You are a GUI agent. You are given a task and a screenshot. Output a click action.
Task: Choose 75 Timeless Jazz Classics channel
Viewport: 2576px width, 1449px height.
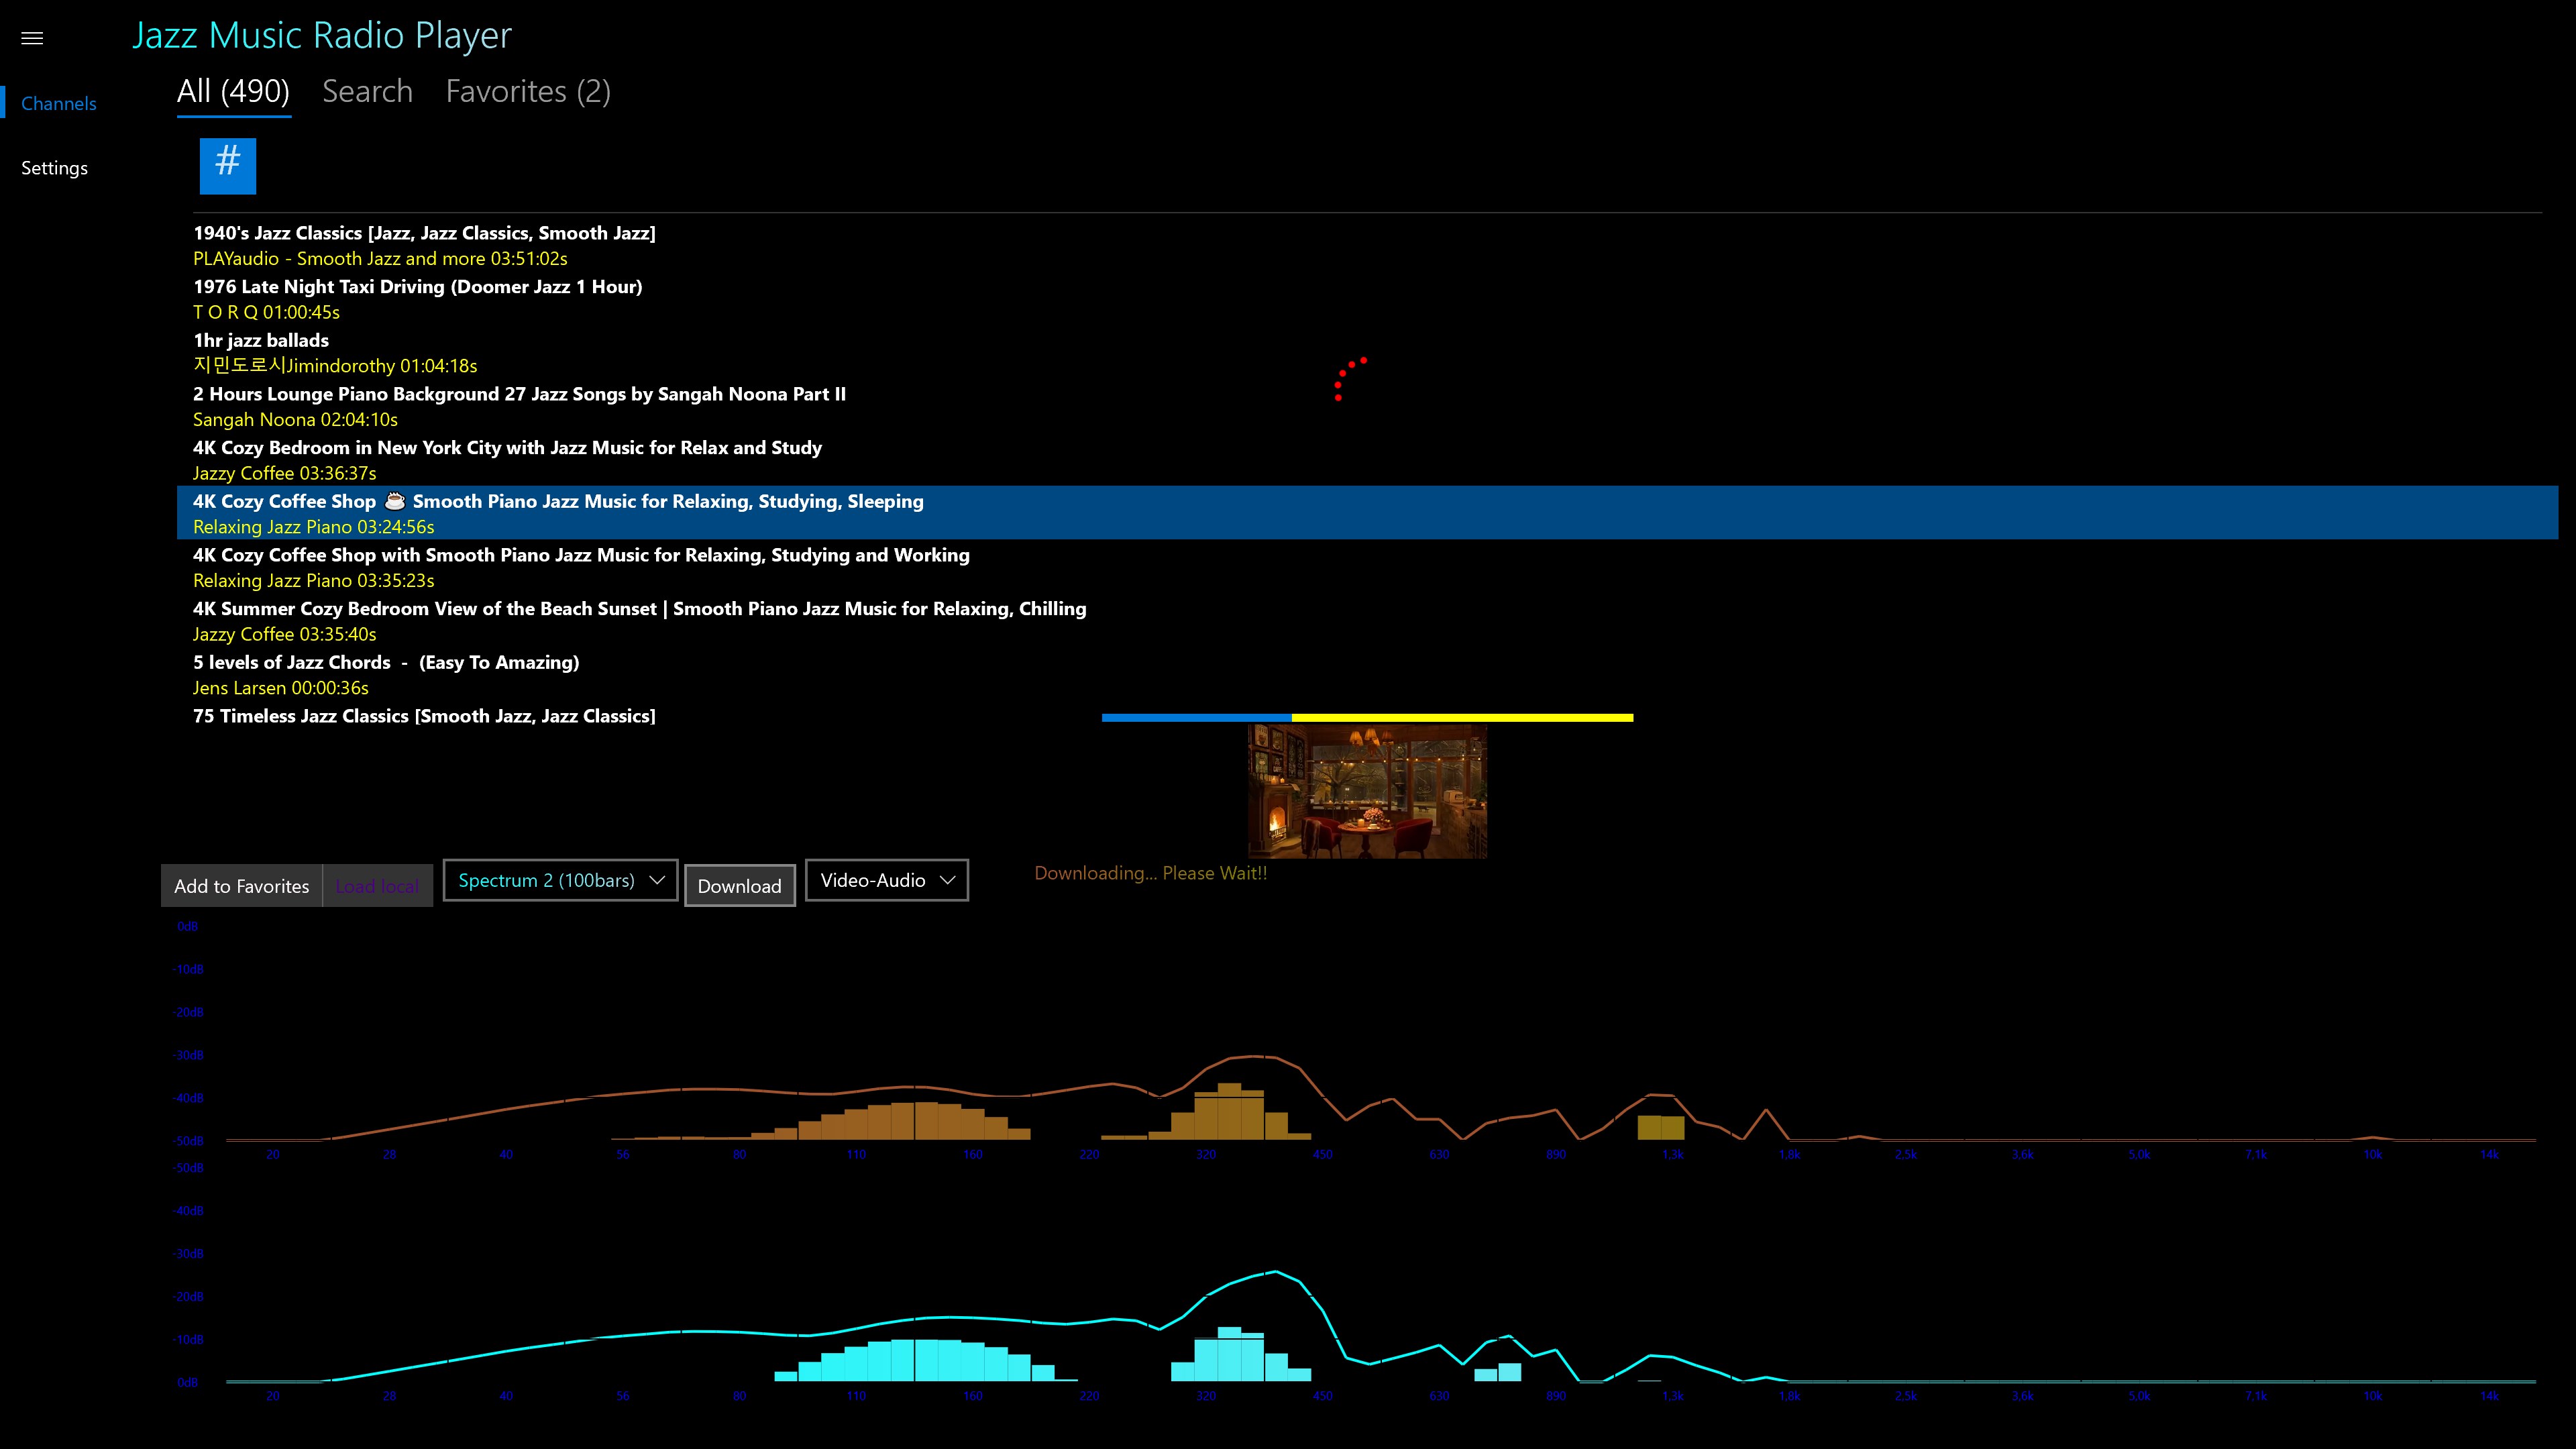(x=424, y=716)
